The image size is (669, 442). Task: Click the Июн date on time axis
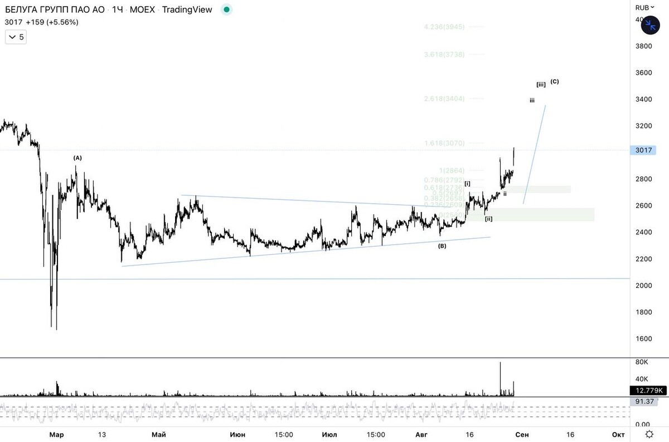pos(238,434)
